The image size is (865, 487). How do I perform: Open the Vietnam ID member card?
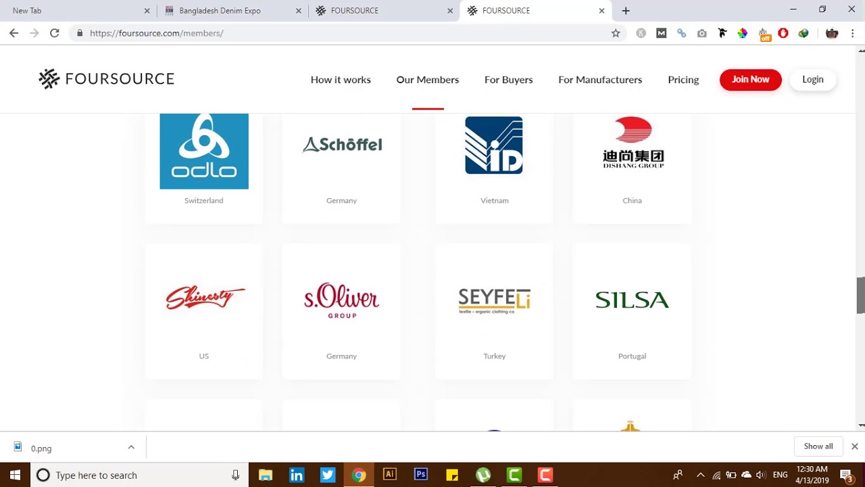[x=494, y=168]
